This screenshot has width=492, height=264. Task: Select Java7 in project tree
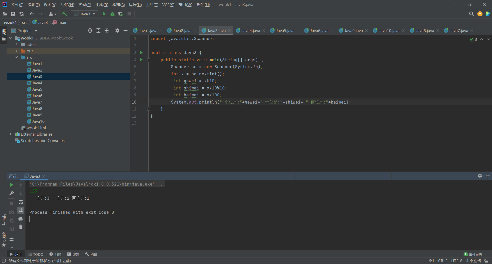coord(37,102)
